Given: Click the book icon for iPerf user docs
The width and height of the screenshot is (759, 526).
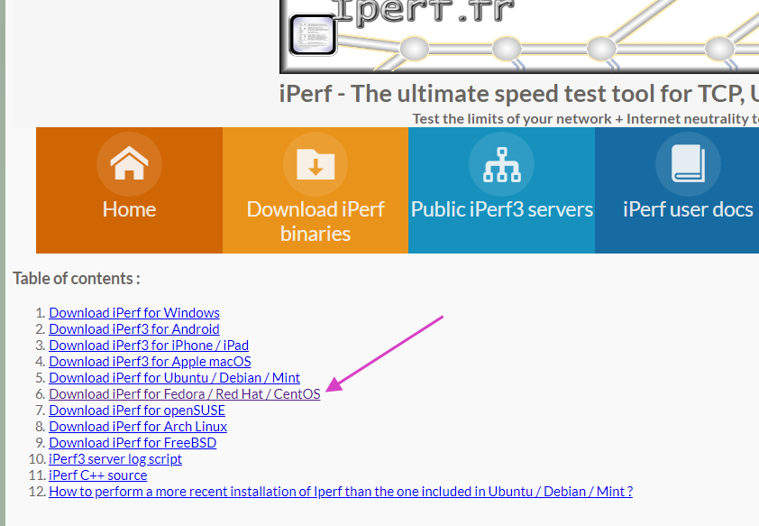Looking at the screenshot, I should click(687, 164).
